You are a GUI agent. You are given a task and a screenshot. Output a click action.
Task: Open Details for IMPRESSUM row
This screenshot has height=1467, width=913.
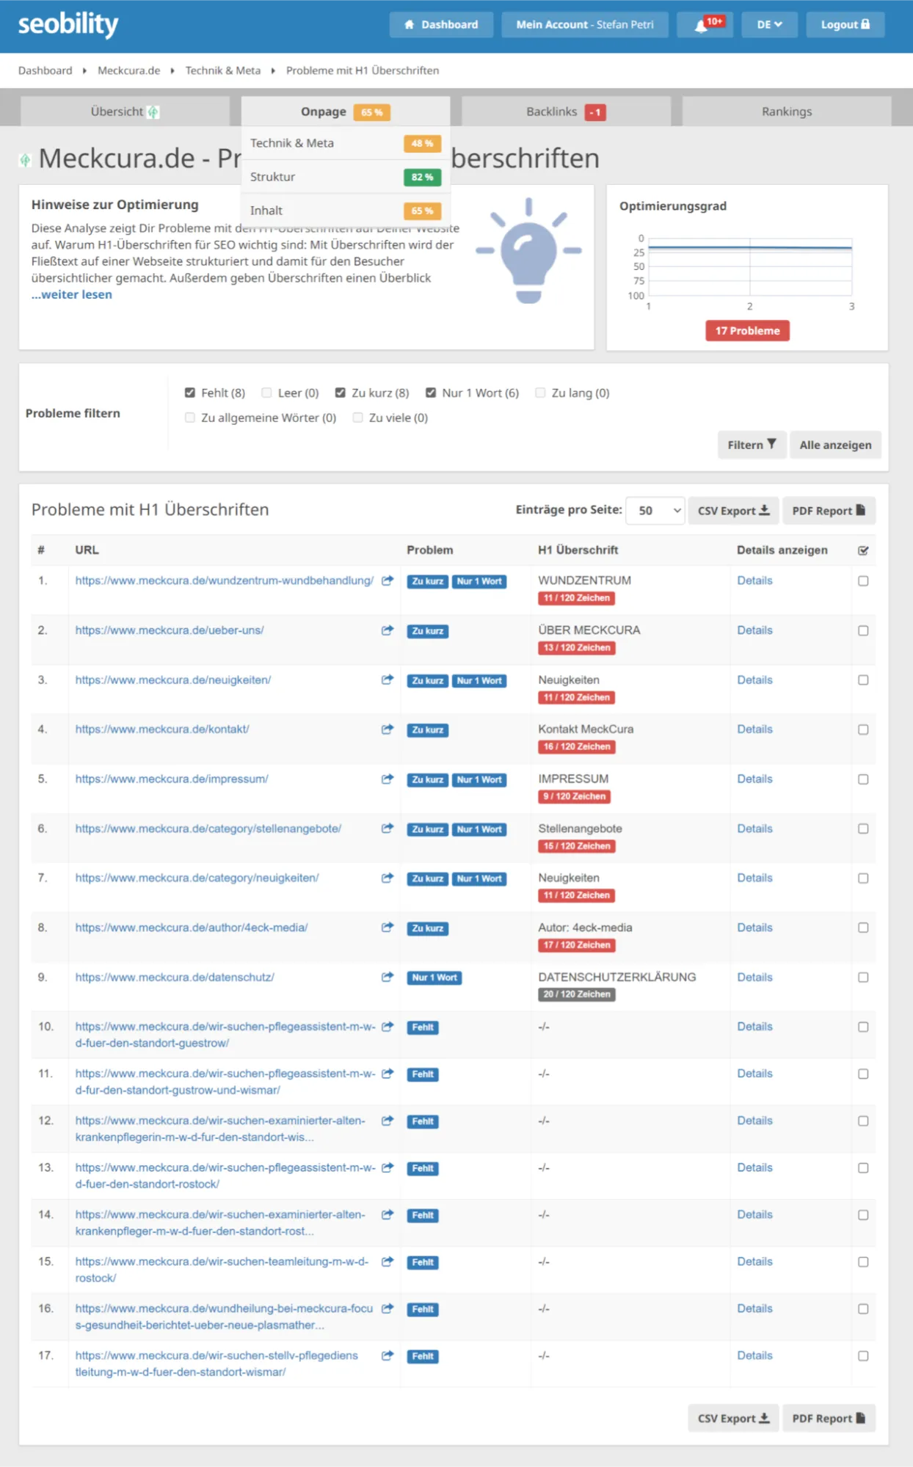tap(754, 779)
